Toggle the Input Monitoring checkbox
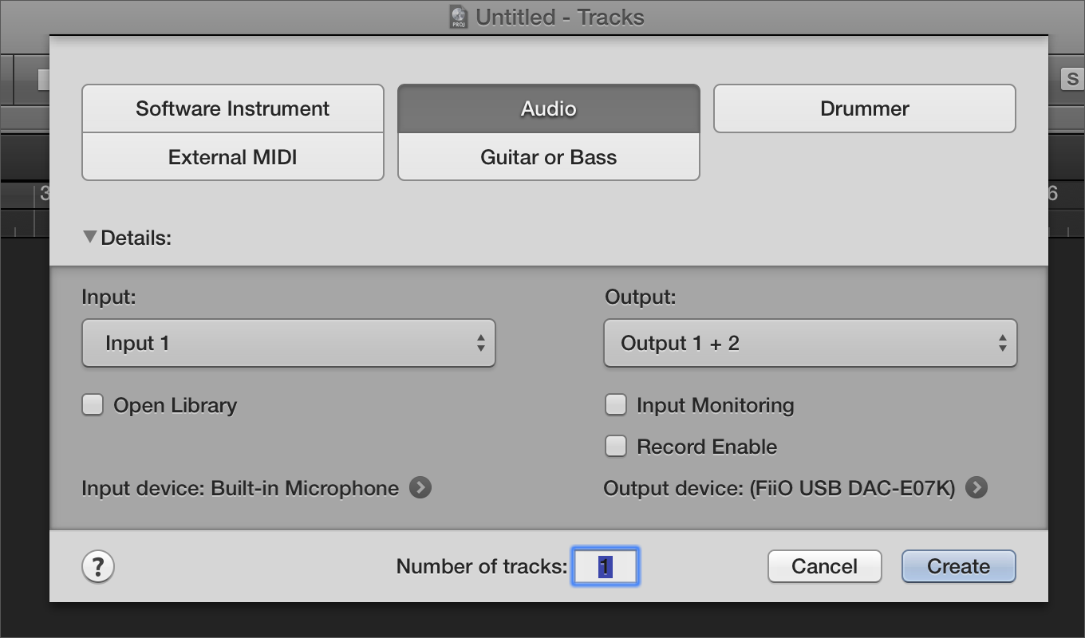This screenshot has width=1085, height=638. [616, 405]
